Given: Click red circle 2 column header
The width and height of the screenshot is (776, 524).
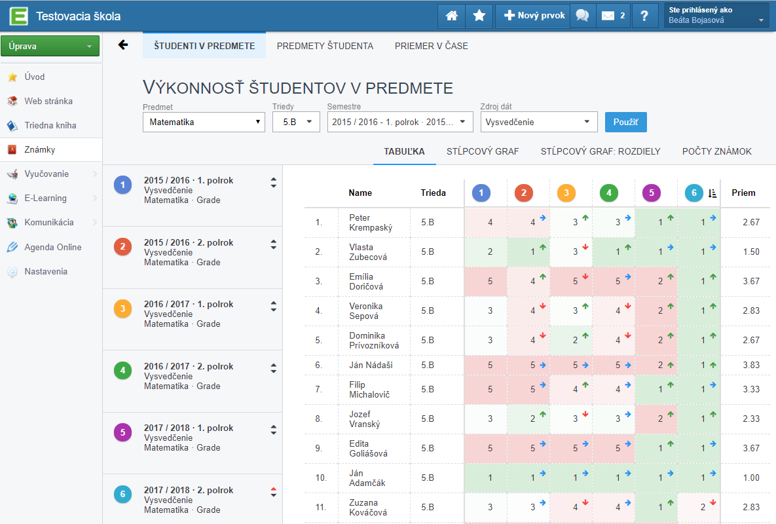Looking at the screenshot, I should coord(524,193).
